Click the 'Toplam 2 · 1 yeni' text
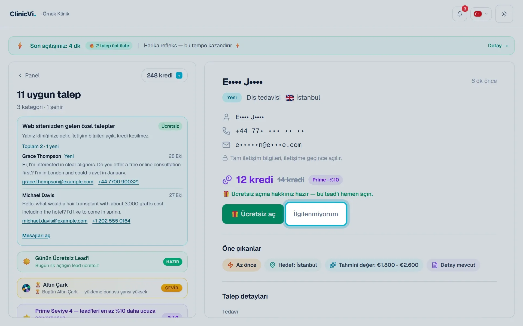 pyautogui.click(x=40, y=146)
